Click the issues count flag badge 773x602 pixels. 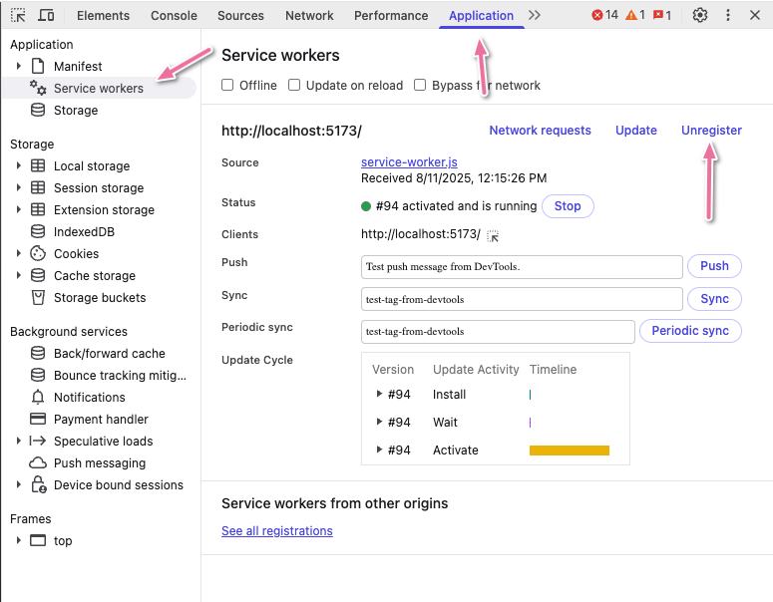click(x=662, y=15)
